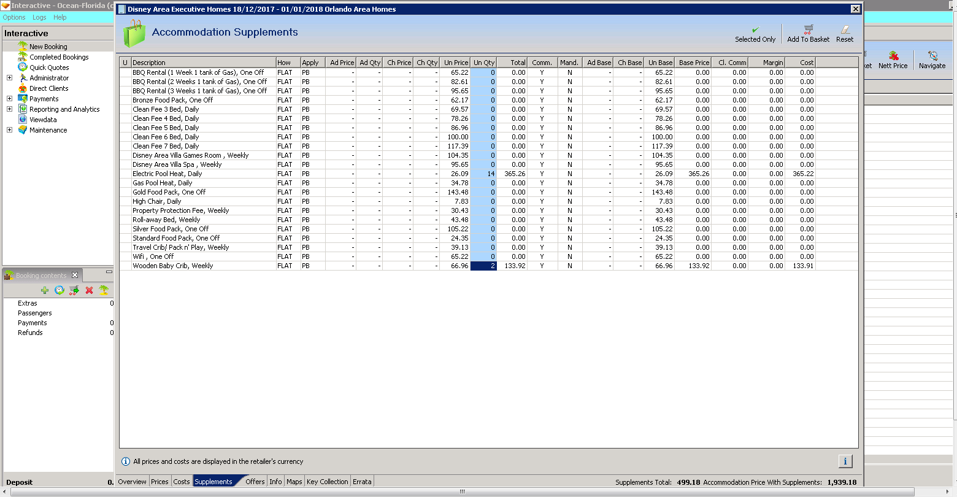The image size is (957, 497).
Task: Select Refunds in Booking contents
Action: [31, 333]
